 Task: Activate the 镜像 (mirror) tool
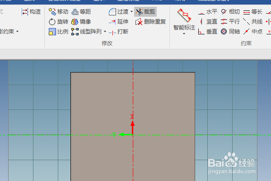[x=81, y=22]
